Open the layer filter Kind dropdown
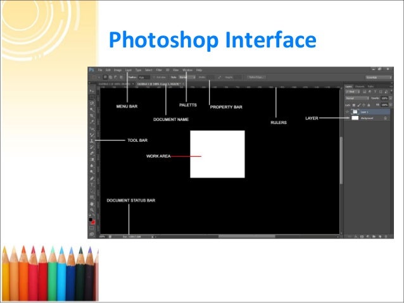 click(353, 92)
